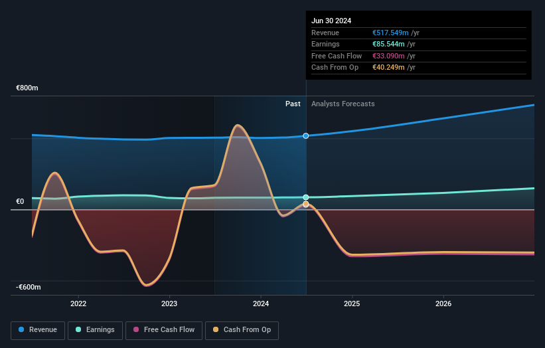The image size is (545, 348).
Task: Toggle the Cash From Op legend button
Action: (242, 330)
